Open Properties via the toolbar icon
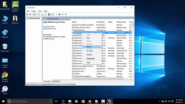185x104 pixels. pyautogui.click(x=38, y=14)
